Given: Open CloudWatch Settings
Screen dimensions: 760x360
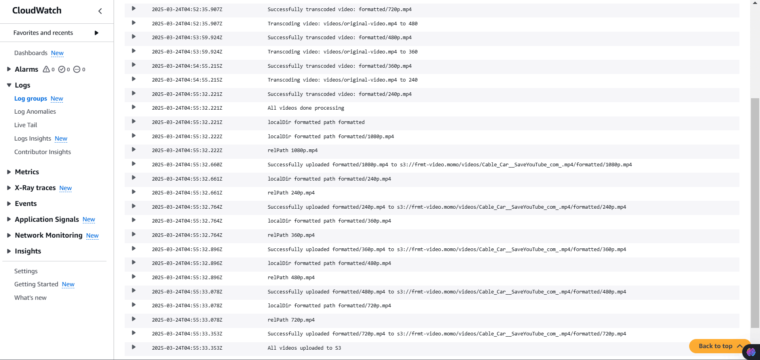Looking at the screenshot, I should (26, 271).
